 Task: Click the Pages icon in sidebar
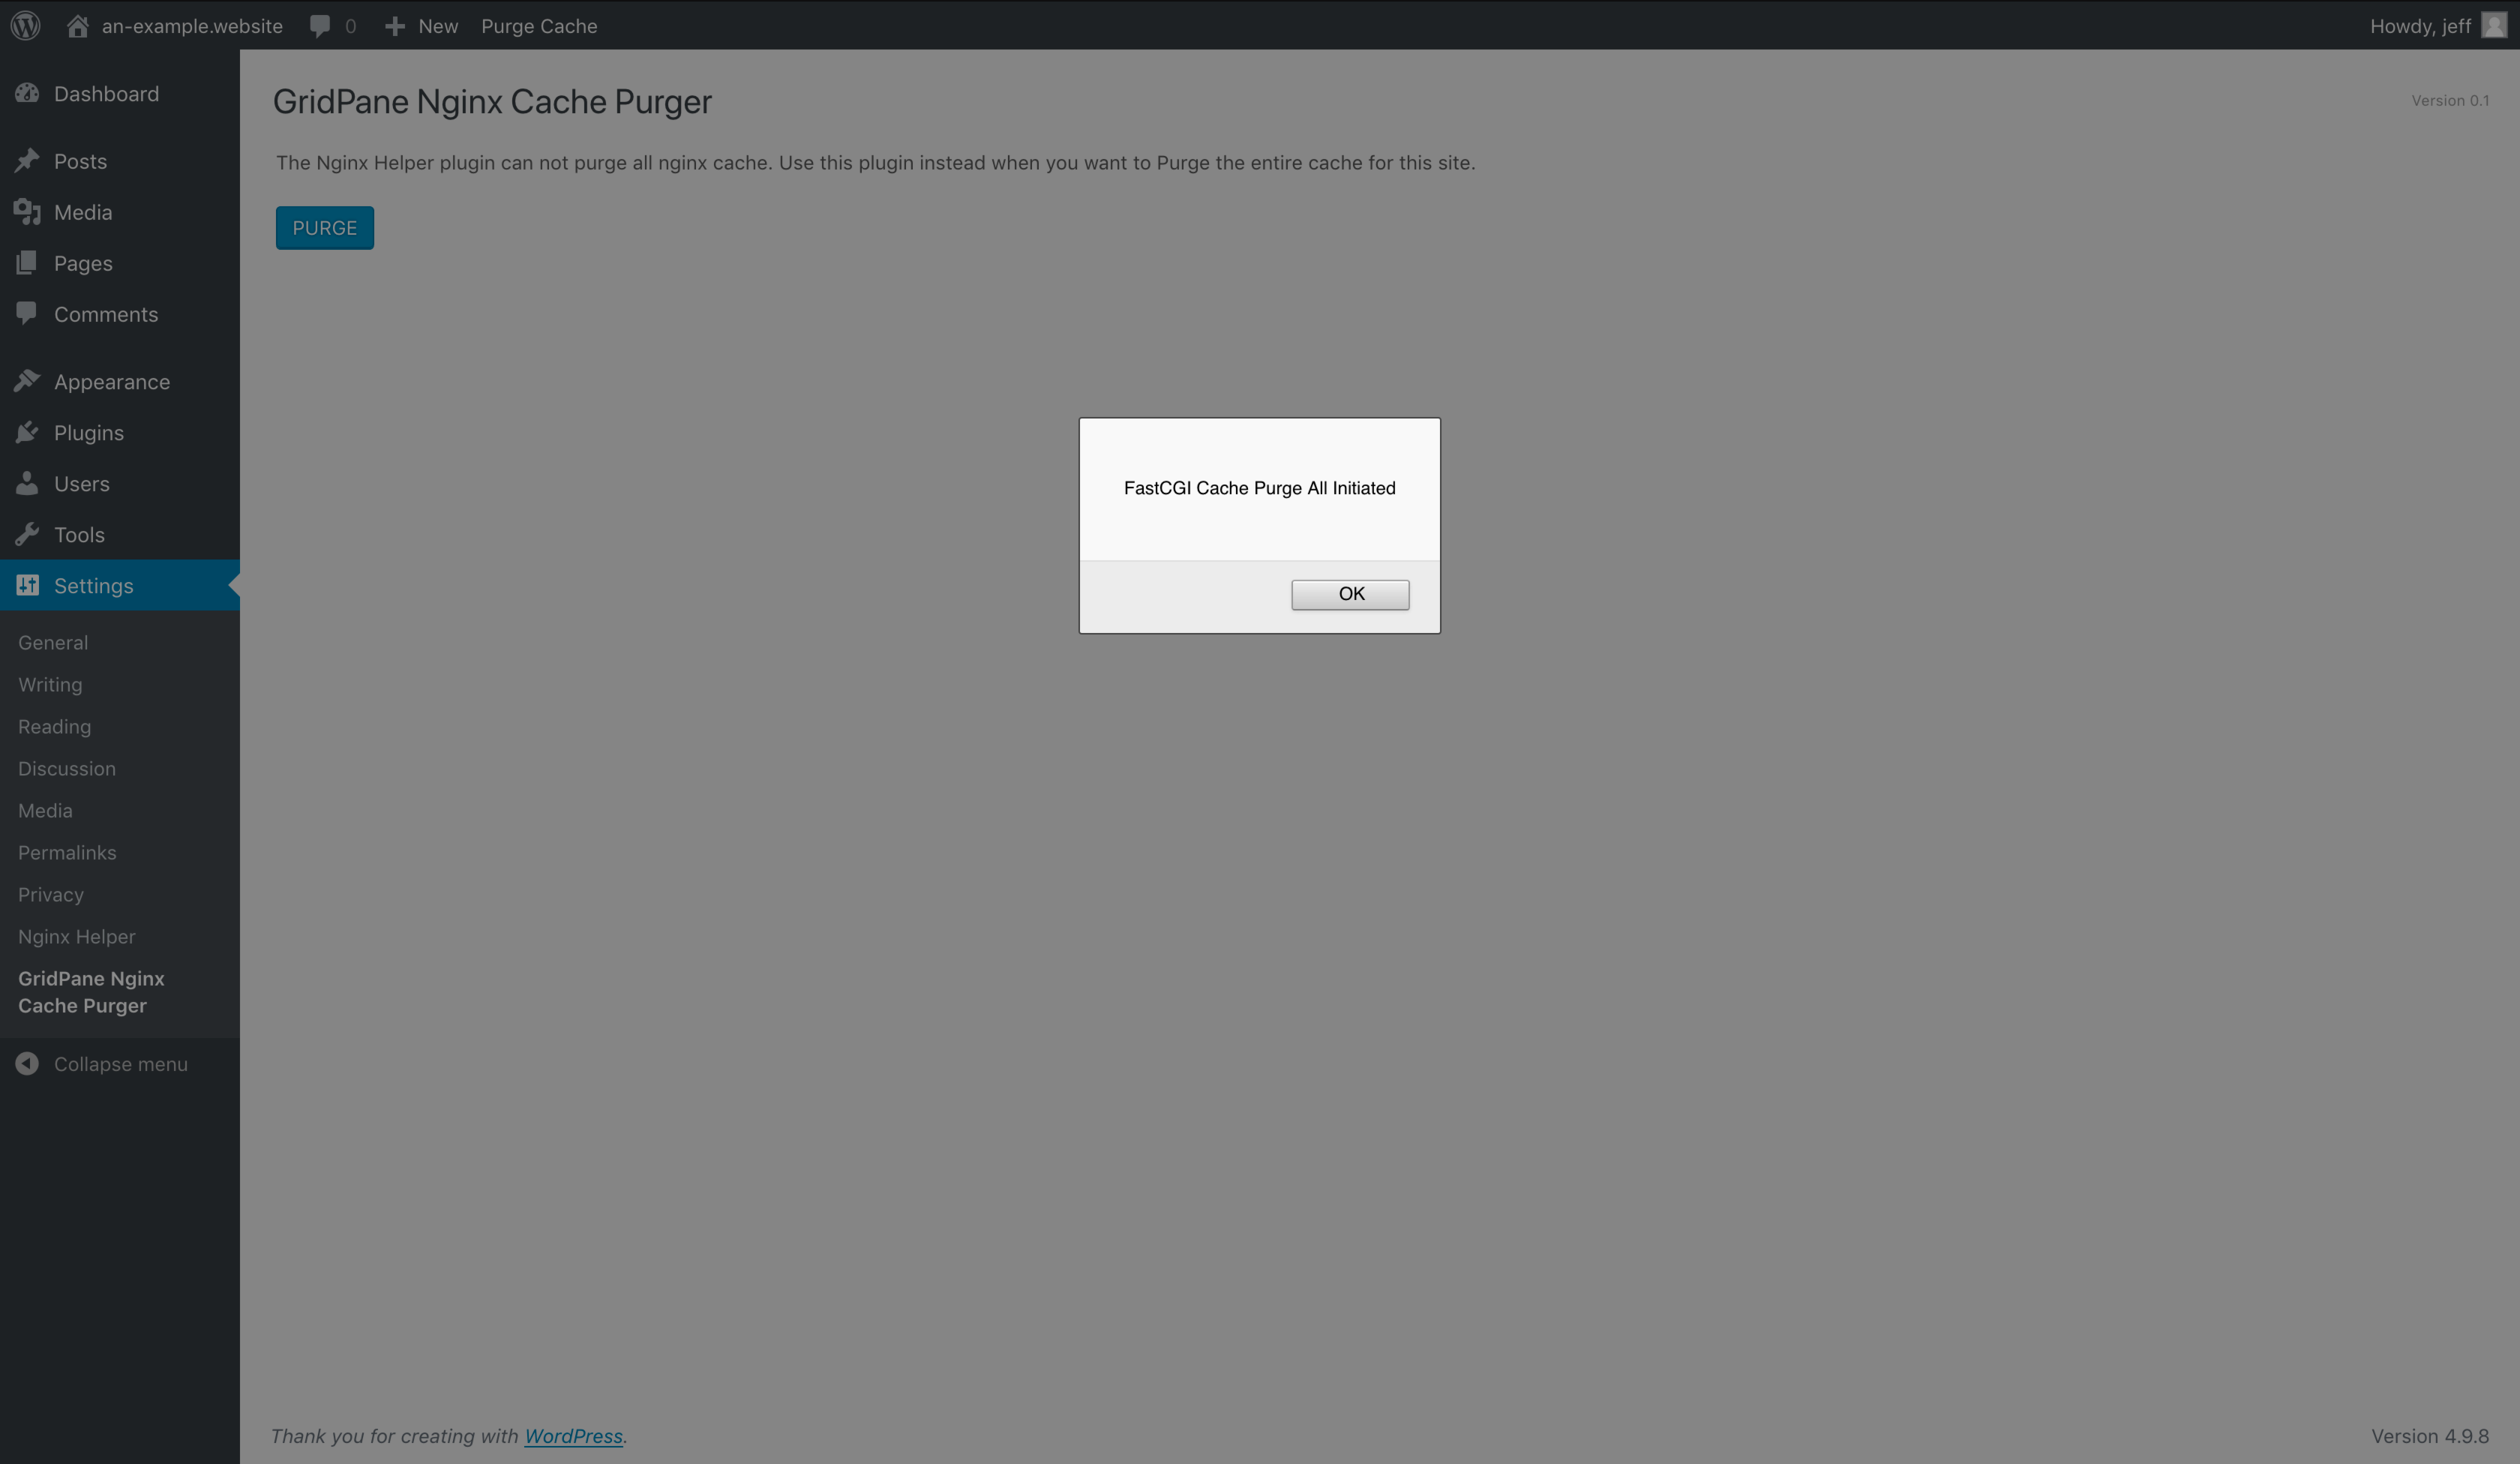[27, 262]
